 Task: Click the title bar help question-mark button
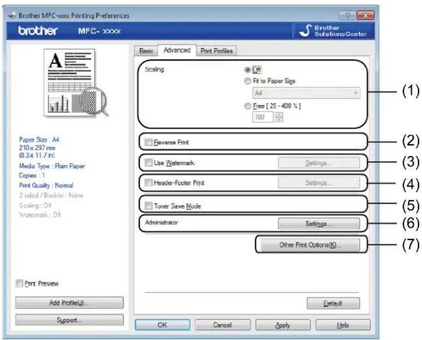348,15
